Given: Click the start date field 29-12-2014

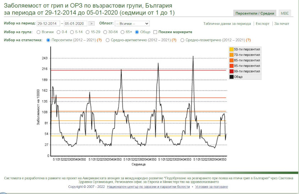Looking at the screenshot, I should [x=48, y=24].
